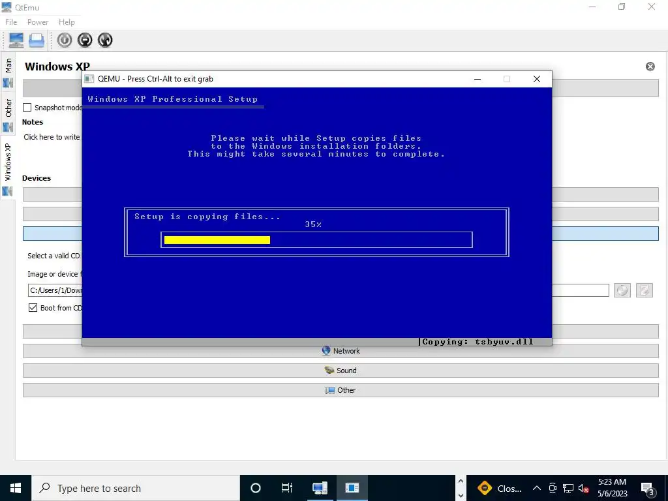Minimize the QEMU window
The image size is (668, 501).
click(478, 79)
